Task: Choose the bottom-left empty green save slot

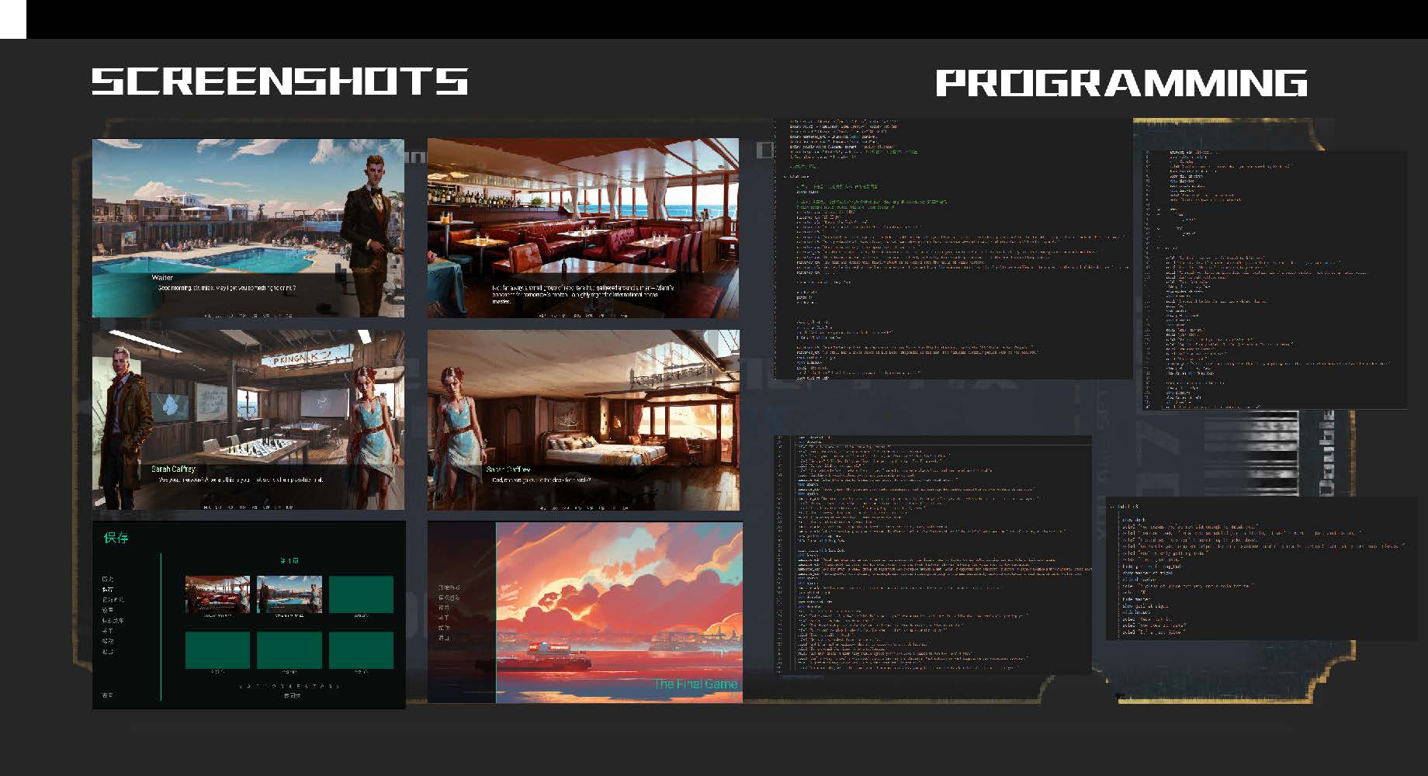Action: (217, 650)
